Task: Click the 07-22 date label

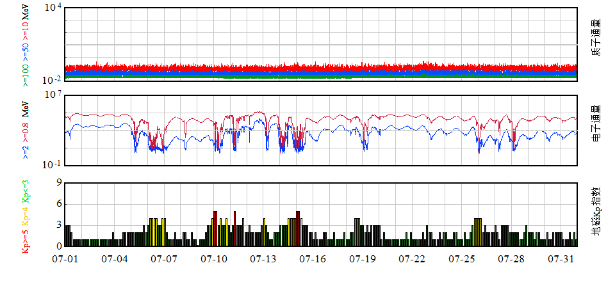Action: 412,259
